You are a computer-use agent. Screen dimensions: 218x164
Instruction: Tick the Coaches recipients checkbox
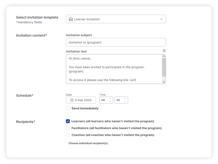[x=68, y=135]
